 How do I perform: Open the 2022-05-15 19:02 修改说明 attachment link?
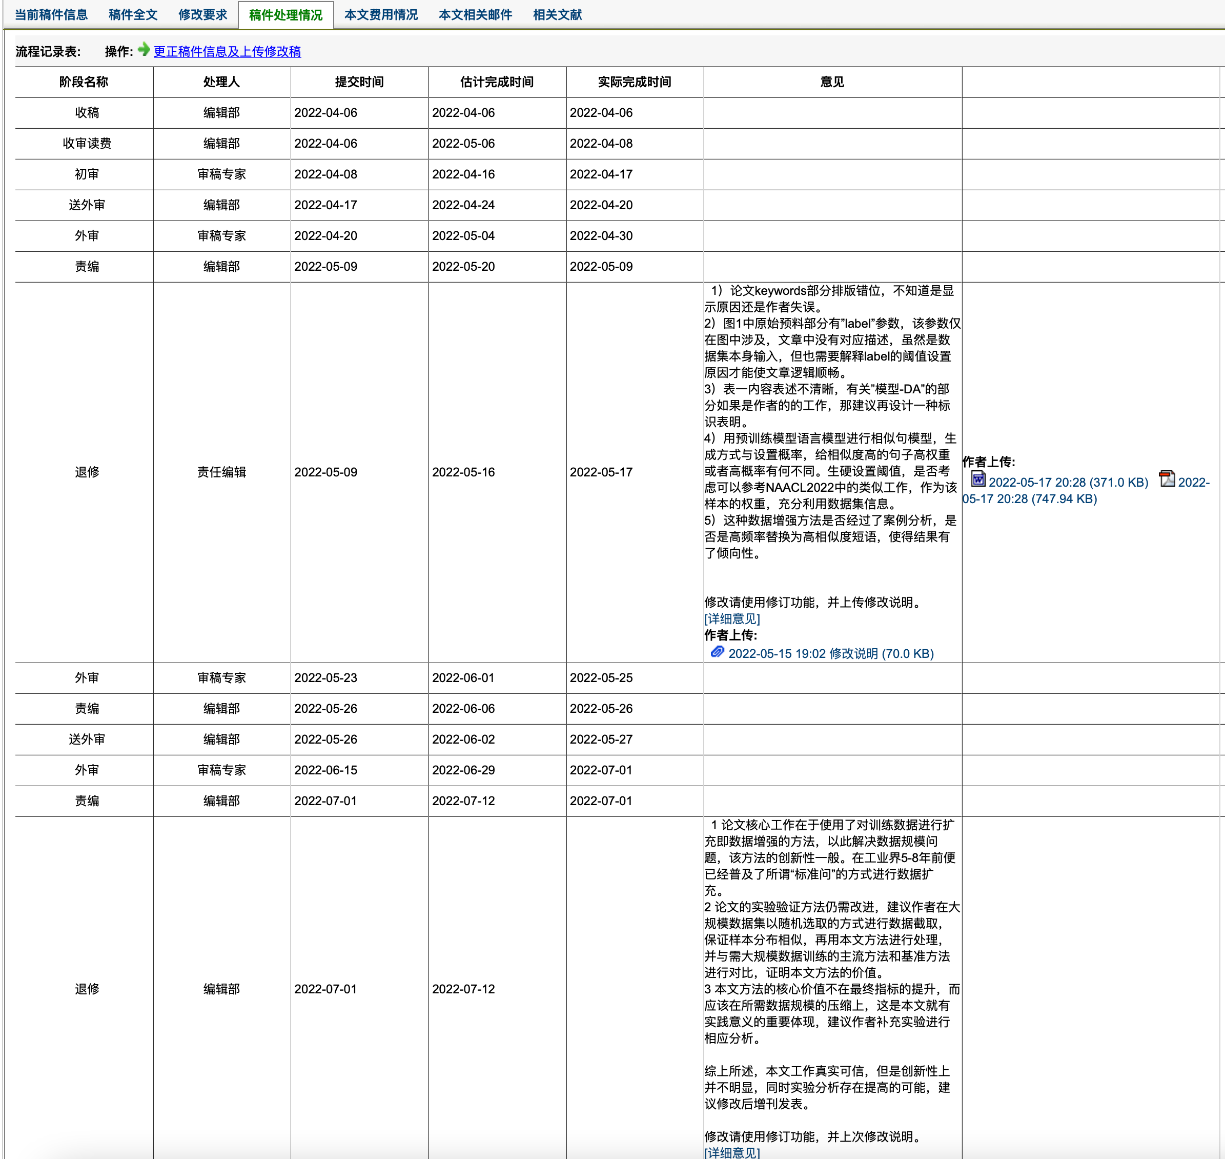click(831, 654)
